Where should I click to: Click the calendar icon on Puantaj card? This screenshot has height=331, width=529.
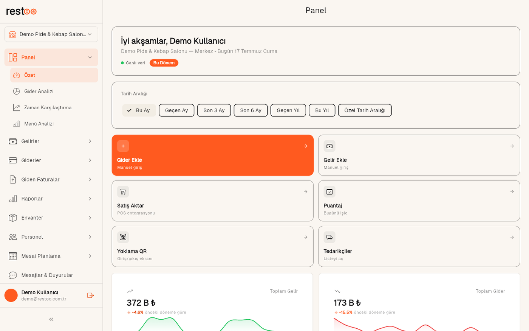click(x=329, y=192)
